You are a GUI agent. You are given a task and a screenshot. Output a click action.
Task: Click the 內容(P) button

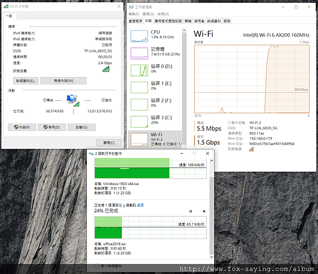22,127
